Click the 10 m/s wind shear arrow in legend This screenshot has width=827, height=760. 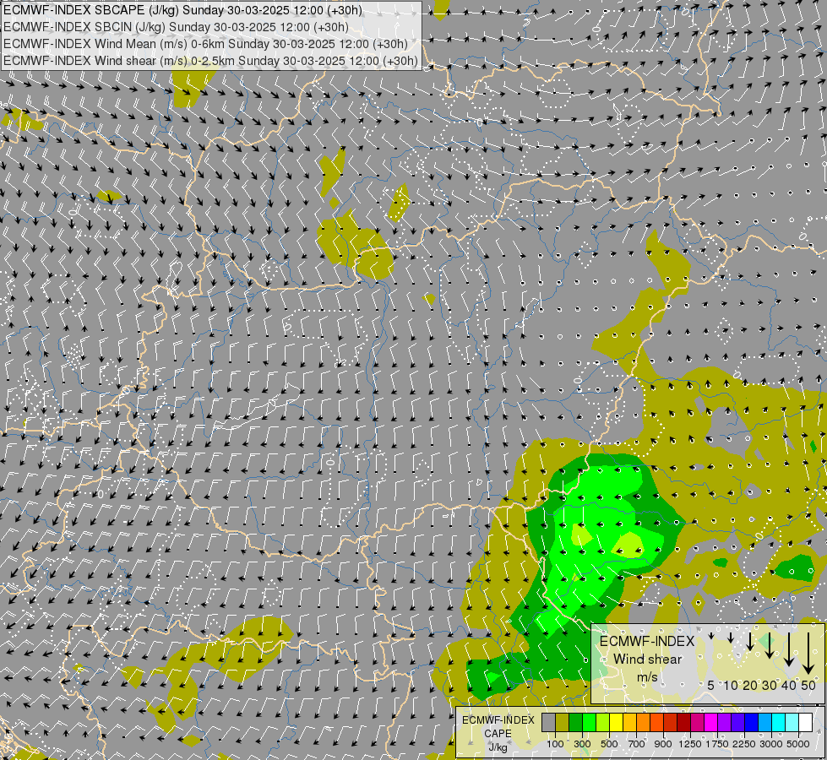pos(731,638)
